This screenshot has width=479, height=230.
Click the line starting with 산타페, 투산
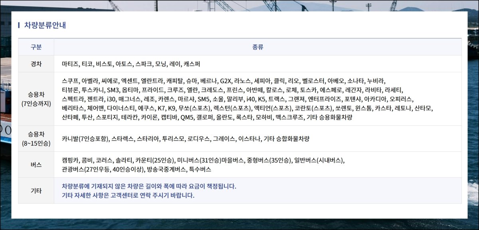click(207, 117)
